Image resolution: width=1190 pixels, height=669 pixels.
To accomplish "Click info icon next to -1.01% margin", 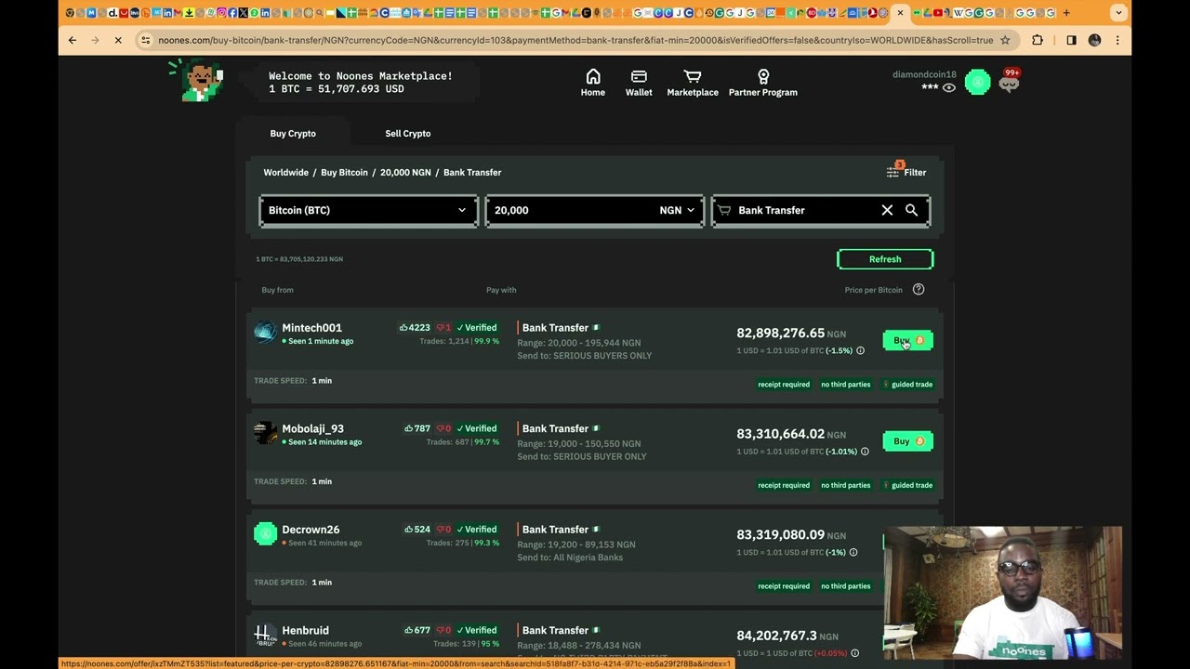I will pyautogui.click(x=865, y=452).
